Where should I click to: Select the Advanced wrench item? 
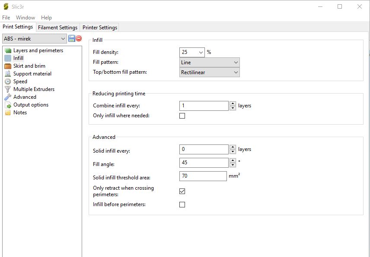[x=25, y=97]
